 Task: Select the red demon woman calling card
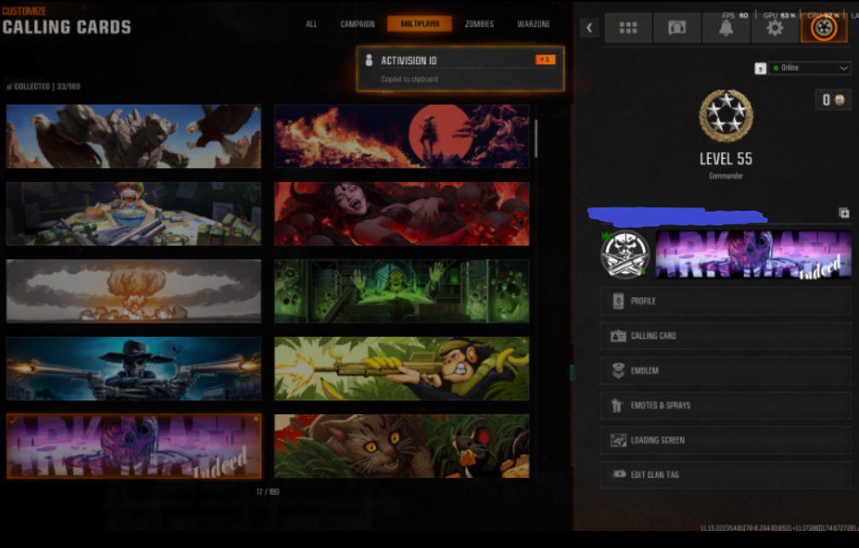[401, 213]
